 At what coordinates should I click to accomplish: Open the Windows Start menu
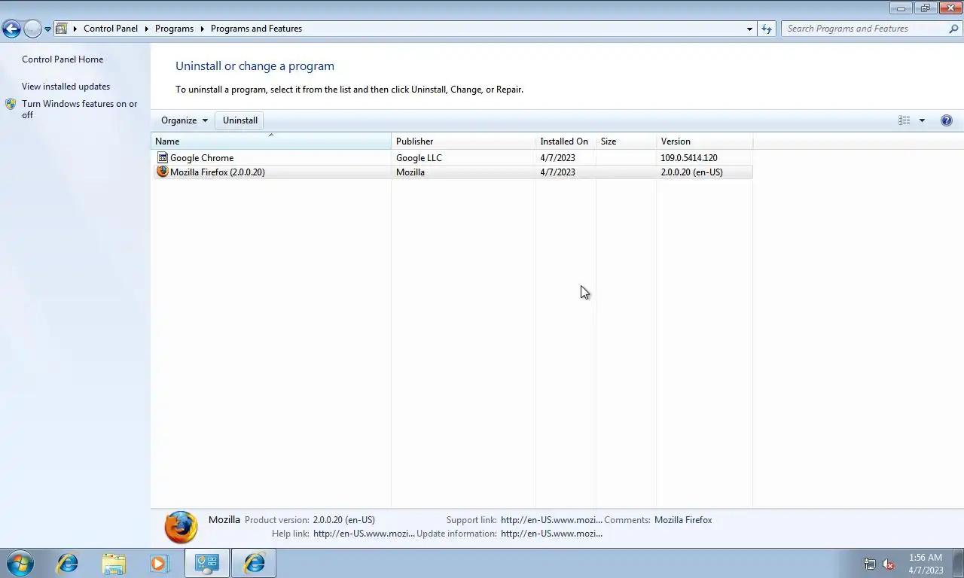pos(20,563)
